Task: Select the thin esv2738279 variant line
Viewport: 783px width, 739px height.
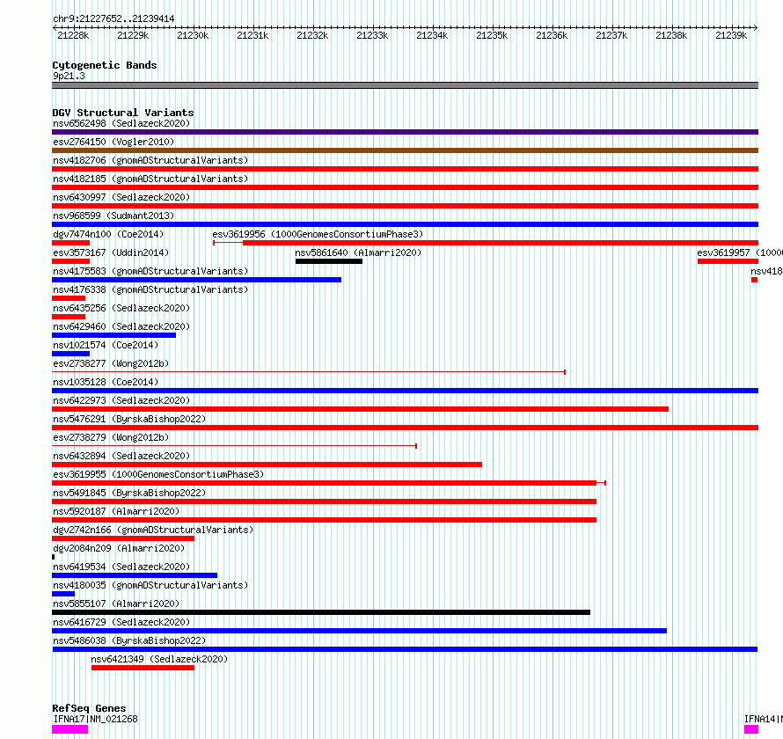Action: click(234, 446)
